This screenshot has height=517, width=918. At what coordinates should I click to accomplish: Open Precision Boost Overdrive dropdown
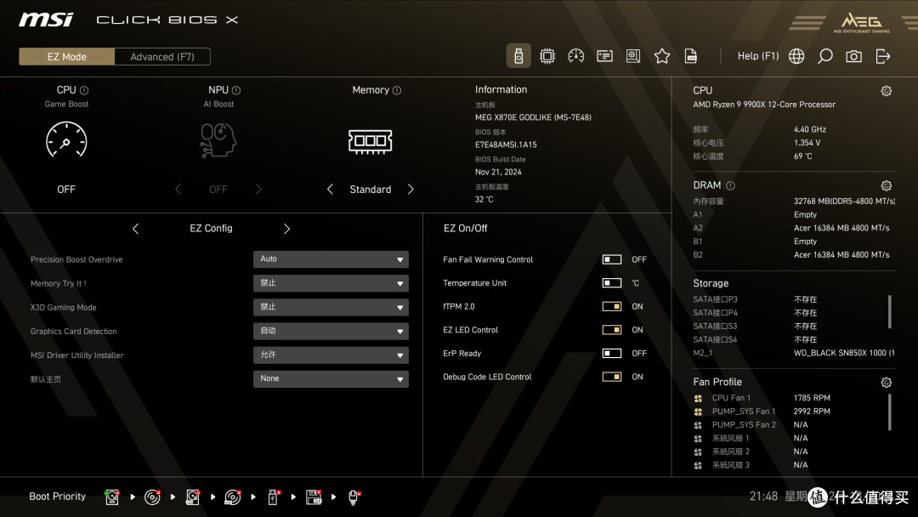coord(331,258)
